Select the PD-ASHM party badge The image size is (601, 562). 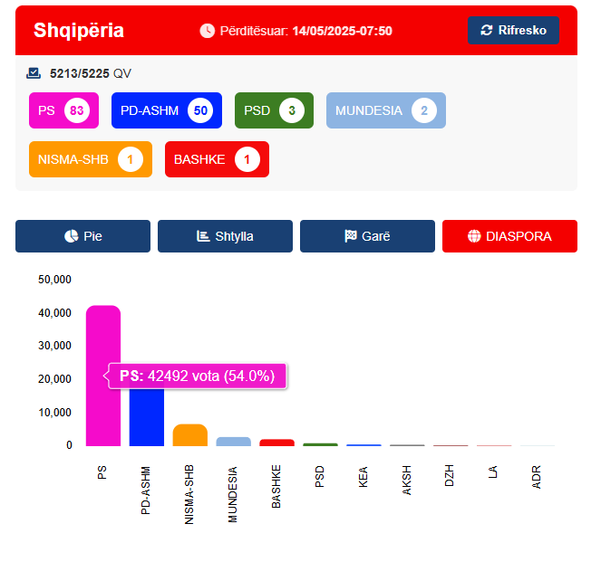(x=167, y=110)
